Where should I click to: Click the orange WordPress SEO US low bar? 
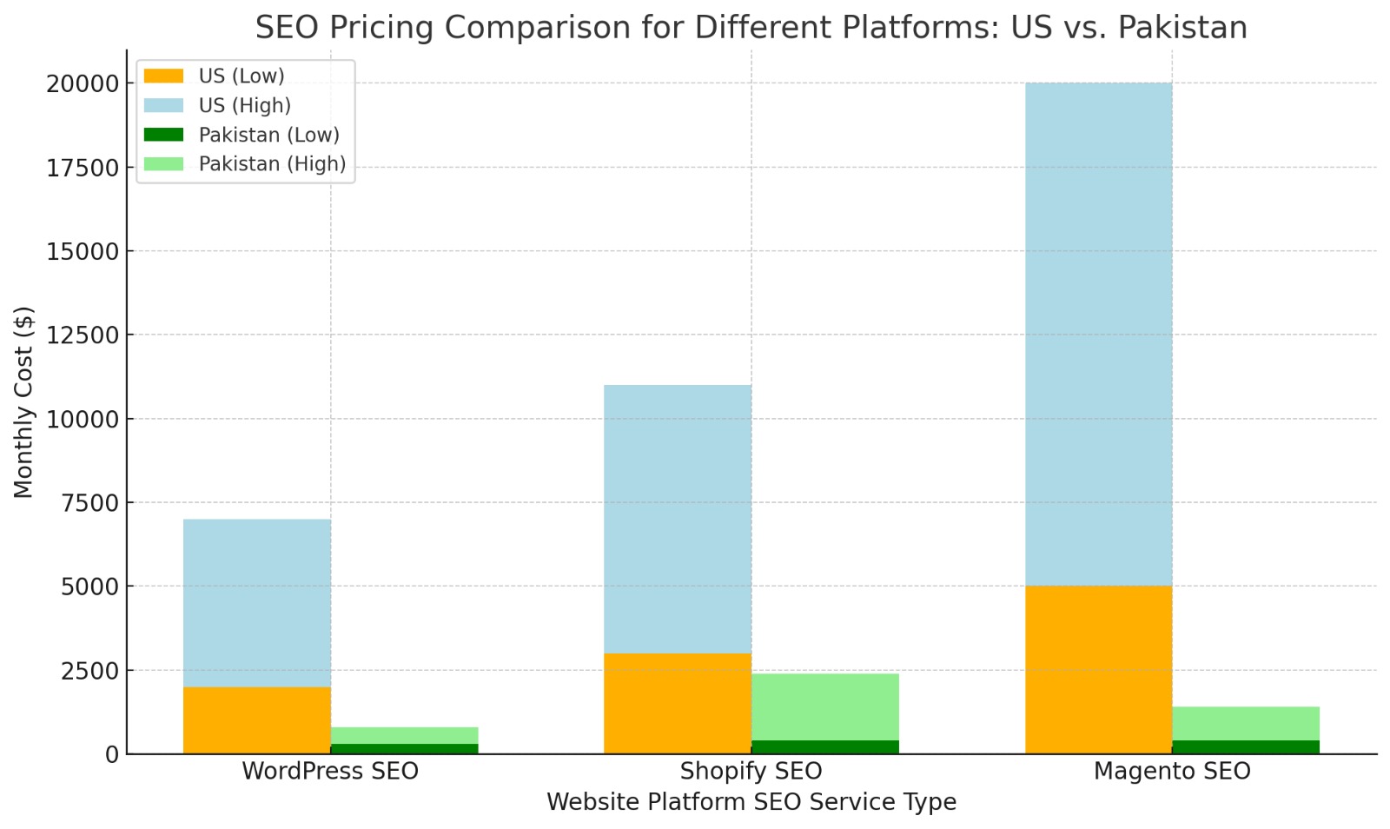(x=256, y=720)
